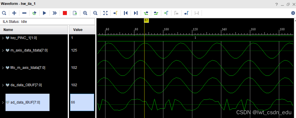
Task: Expand the m_axis_data_tdata[7:0] bus
Action: coord(3,50)
